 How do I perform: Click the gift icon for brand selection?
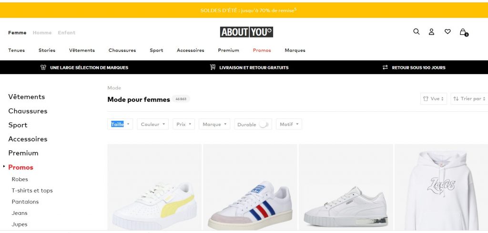click(x=43, y=68)
